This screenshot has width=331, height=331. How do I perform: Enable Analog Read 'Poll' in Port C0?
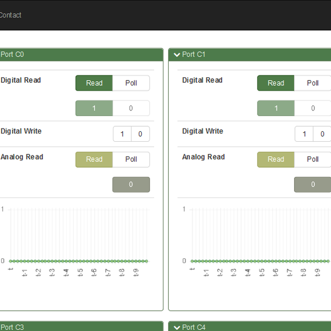tap(131, 159)
